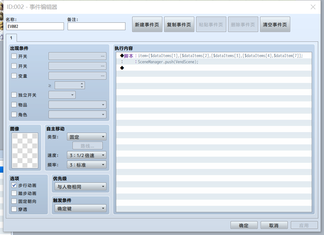Uncheck the 步行动画 option
Image resolution: width=324 pixels, height=235 pixels.
click(x=14, y=185)
